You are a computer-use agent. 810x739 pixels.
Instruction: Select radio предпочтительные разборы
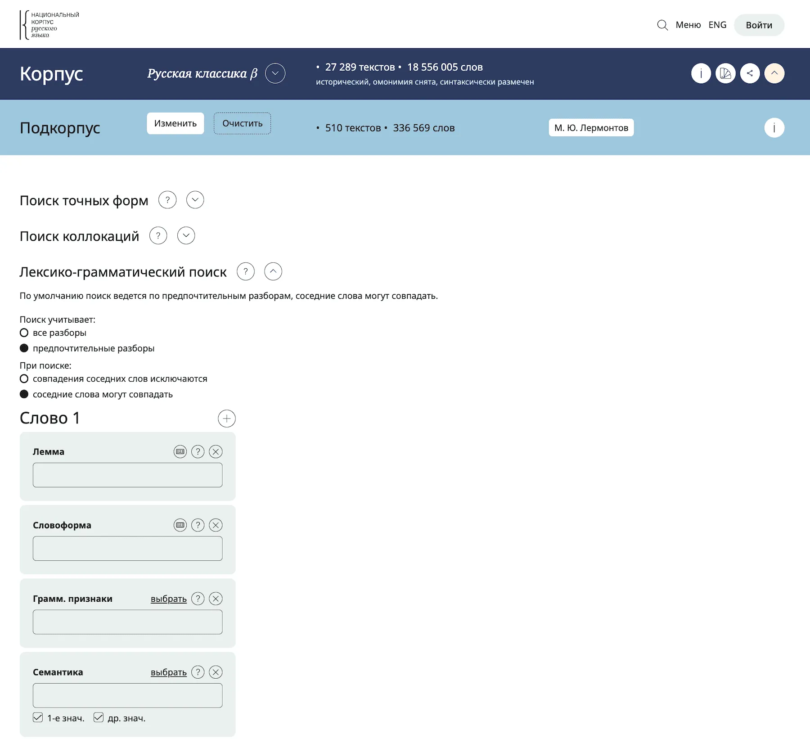coord(24,348)
